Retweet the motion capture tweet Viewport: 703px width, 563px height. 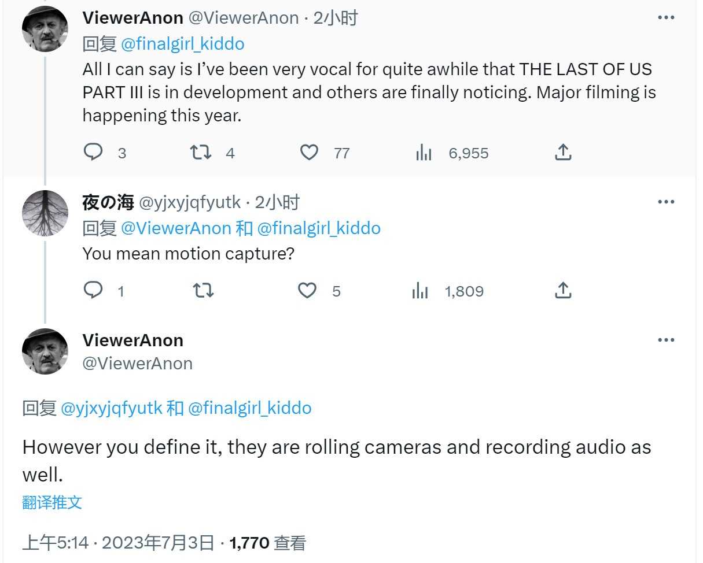[203, 290]
